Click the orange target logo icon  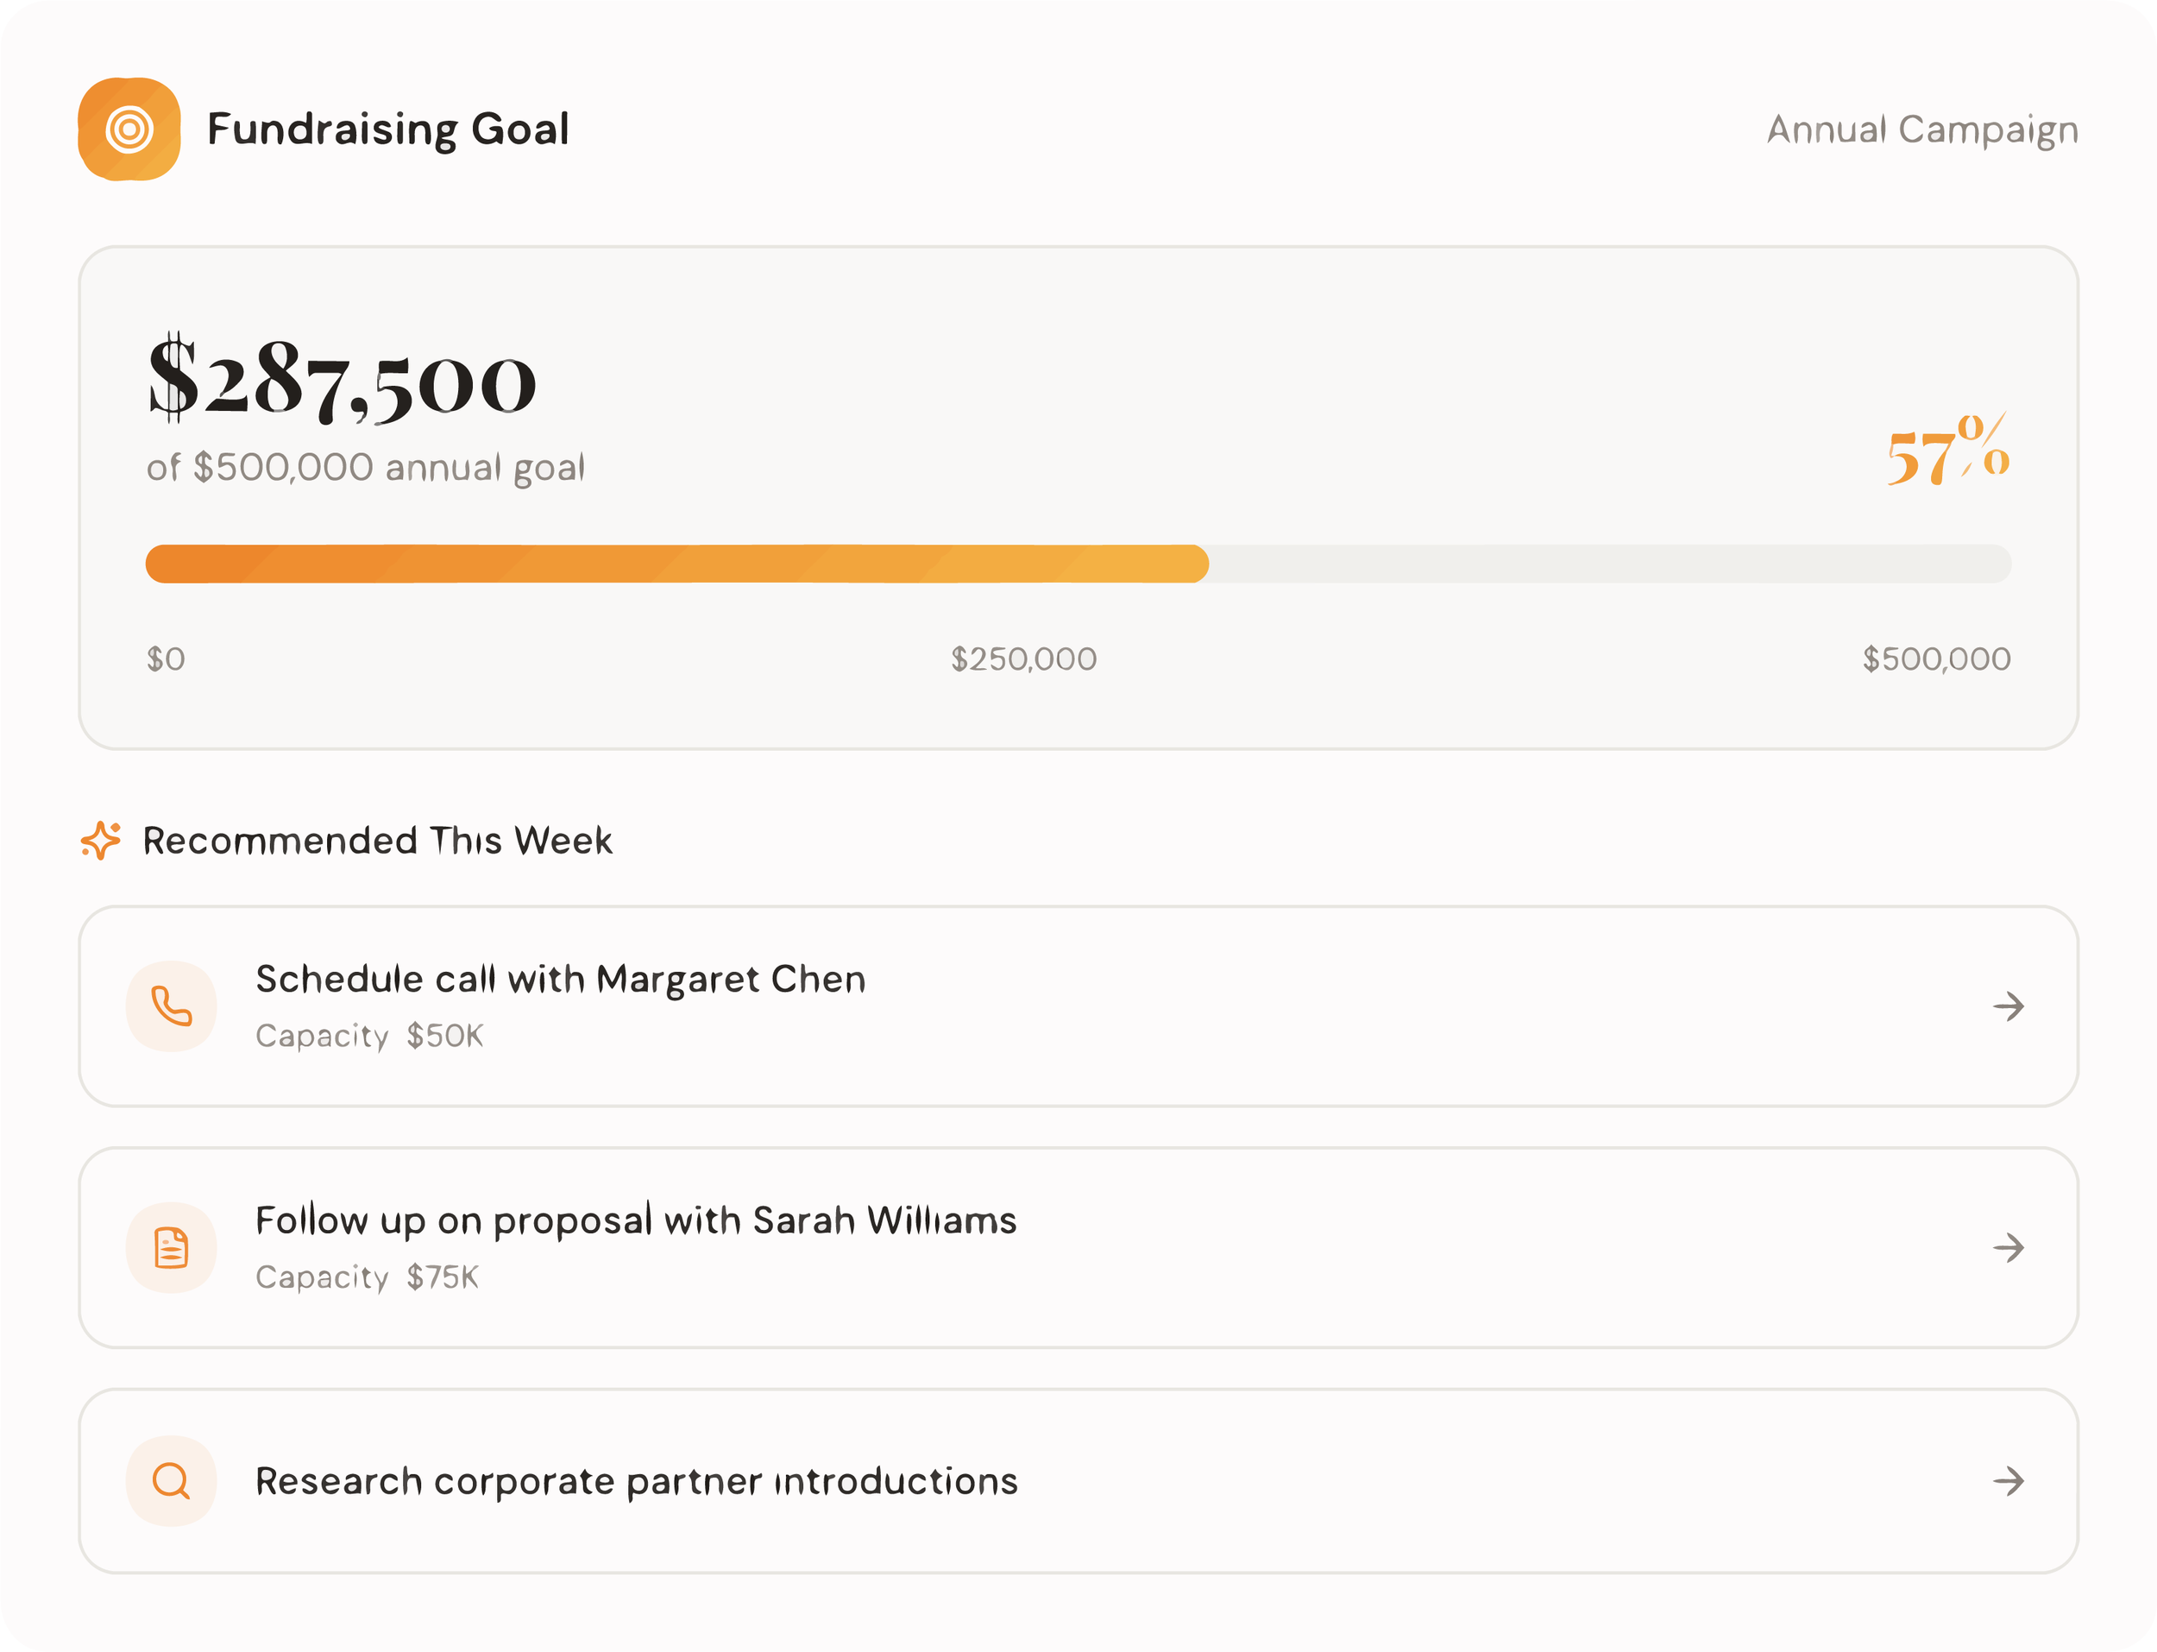point(129,129)
